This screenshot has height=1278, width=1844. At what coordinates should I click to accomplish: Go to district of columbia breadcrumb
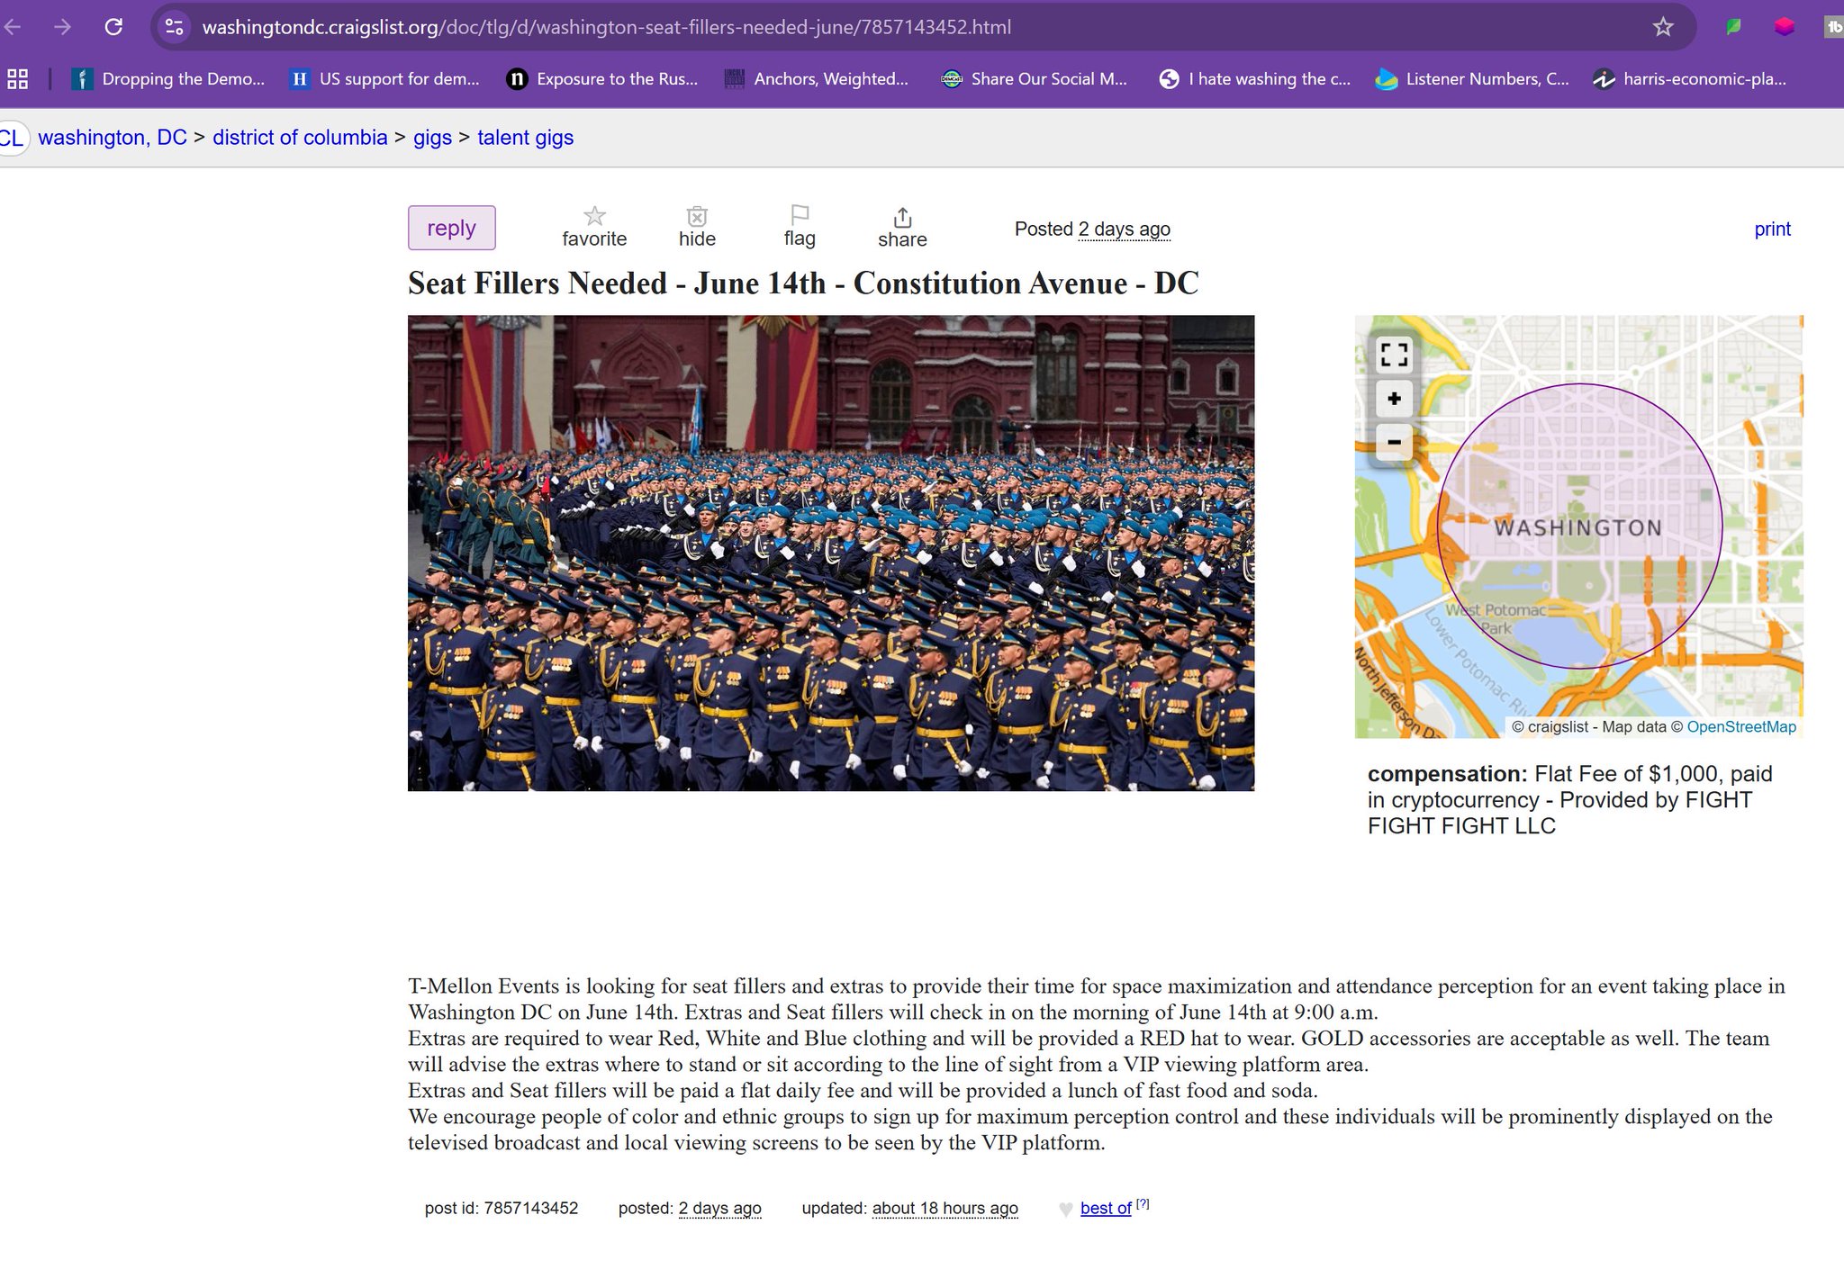point(300,138)
